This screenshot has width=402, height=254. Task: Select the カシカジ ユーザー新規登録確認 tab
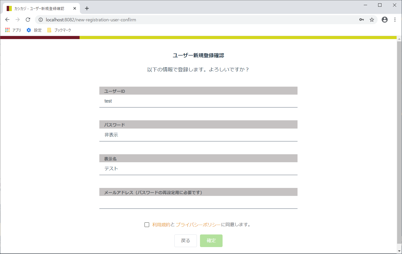(x=41, y=8)
